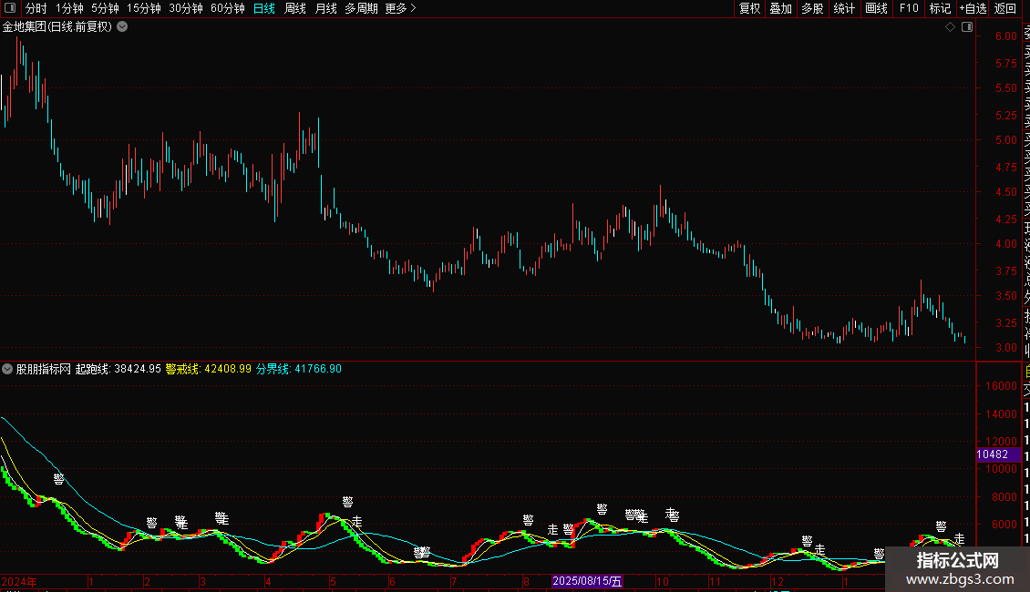Expand the 更多 periods menu

tap(401, 8)
